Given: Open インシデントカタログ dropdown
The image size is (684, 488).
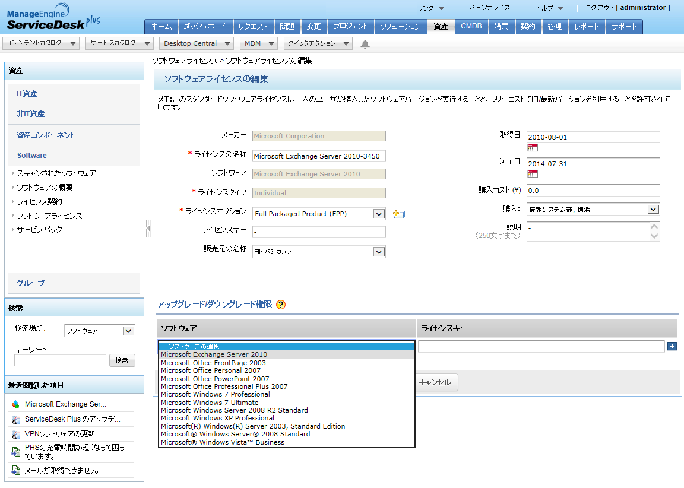Looking at the screenshot, I should [x=73, y=43].
